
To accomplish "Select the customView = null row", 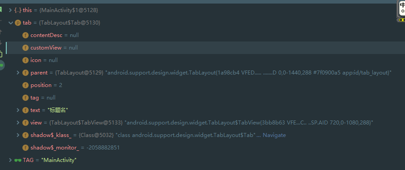I will 205,48.
